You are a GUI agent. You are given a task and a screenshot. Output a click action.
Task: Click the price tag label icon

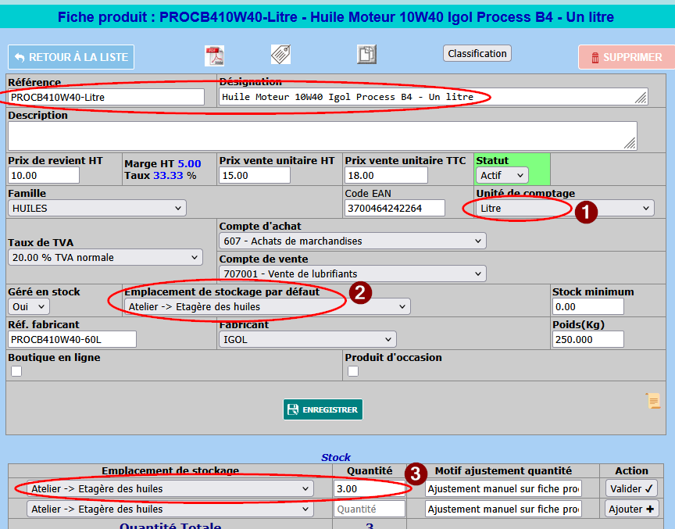pyautogui.click(x=280, y=55)
